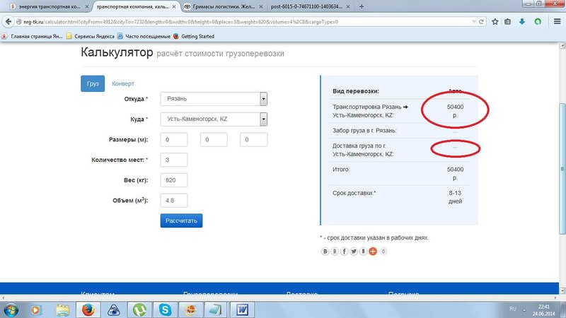Click the Объем field showing 4.8
Image resolution: width=566 pixels, height=318 pixels.
point(173,201)
